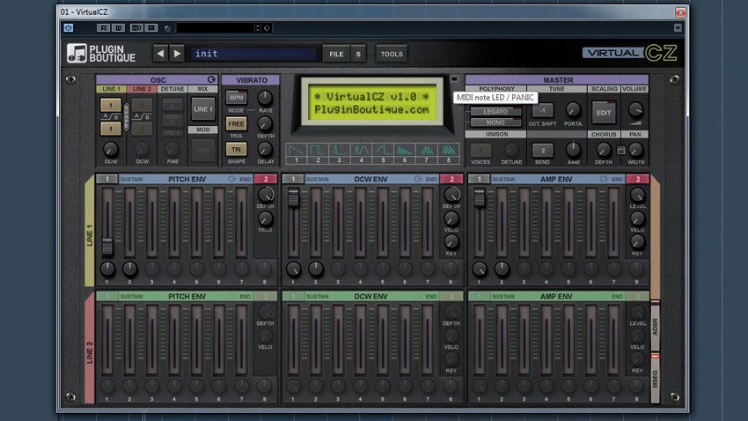748x421 pixels.
Task: Click Line 1 PITCH ENV VELO knob
Action: click(x=265, y=218)
